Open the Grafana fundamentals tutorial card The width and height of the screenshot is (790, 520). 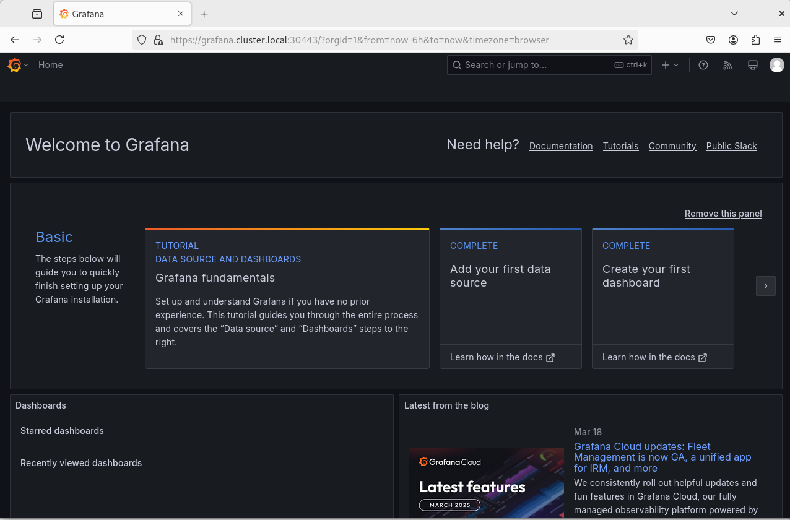pyautogui.click(x=287, y=298)
